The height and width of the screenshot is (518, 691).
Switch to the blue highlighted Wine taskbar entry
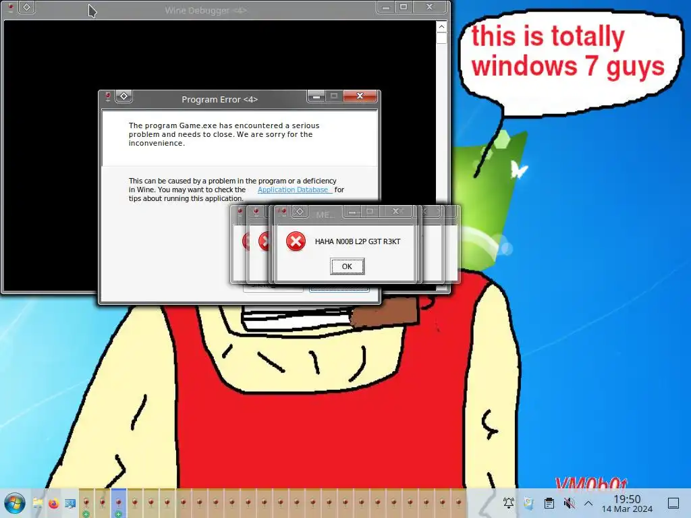pyautogui.click(x=119, y=502)
